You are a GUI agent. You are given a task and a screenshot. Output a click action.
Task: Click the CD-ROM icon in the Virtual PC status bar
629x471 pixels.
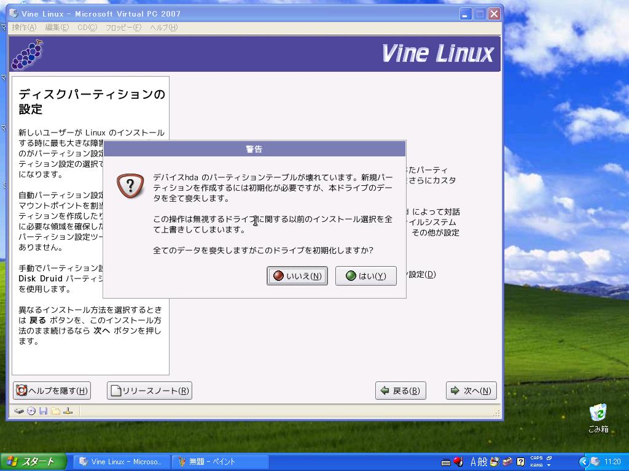pos(31,411)
